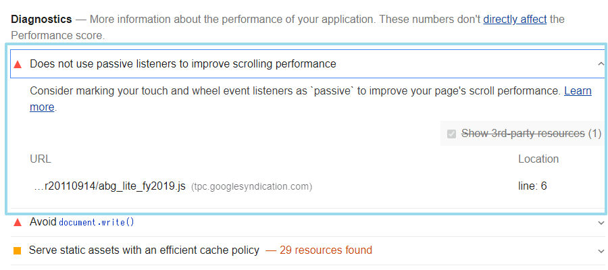
Task: Open the abg_lite_fy2019.js URL
Action: 109,186
